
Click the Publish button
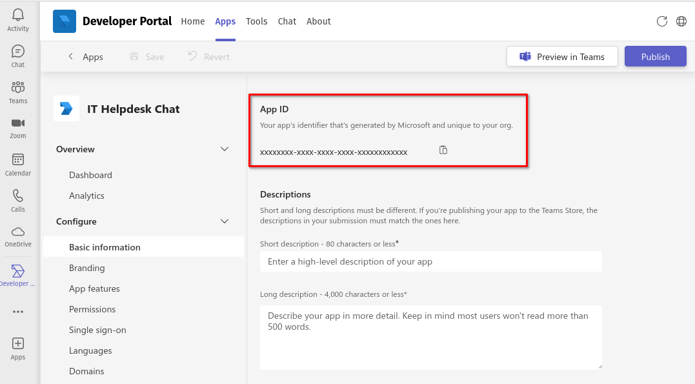[x=655, y=56]
